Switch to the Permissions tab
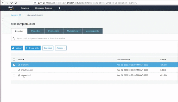 coord(54,31)
